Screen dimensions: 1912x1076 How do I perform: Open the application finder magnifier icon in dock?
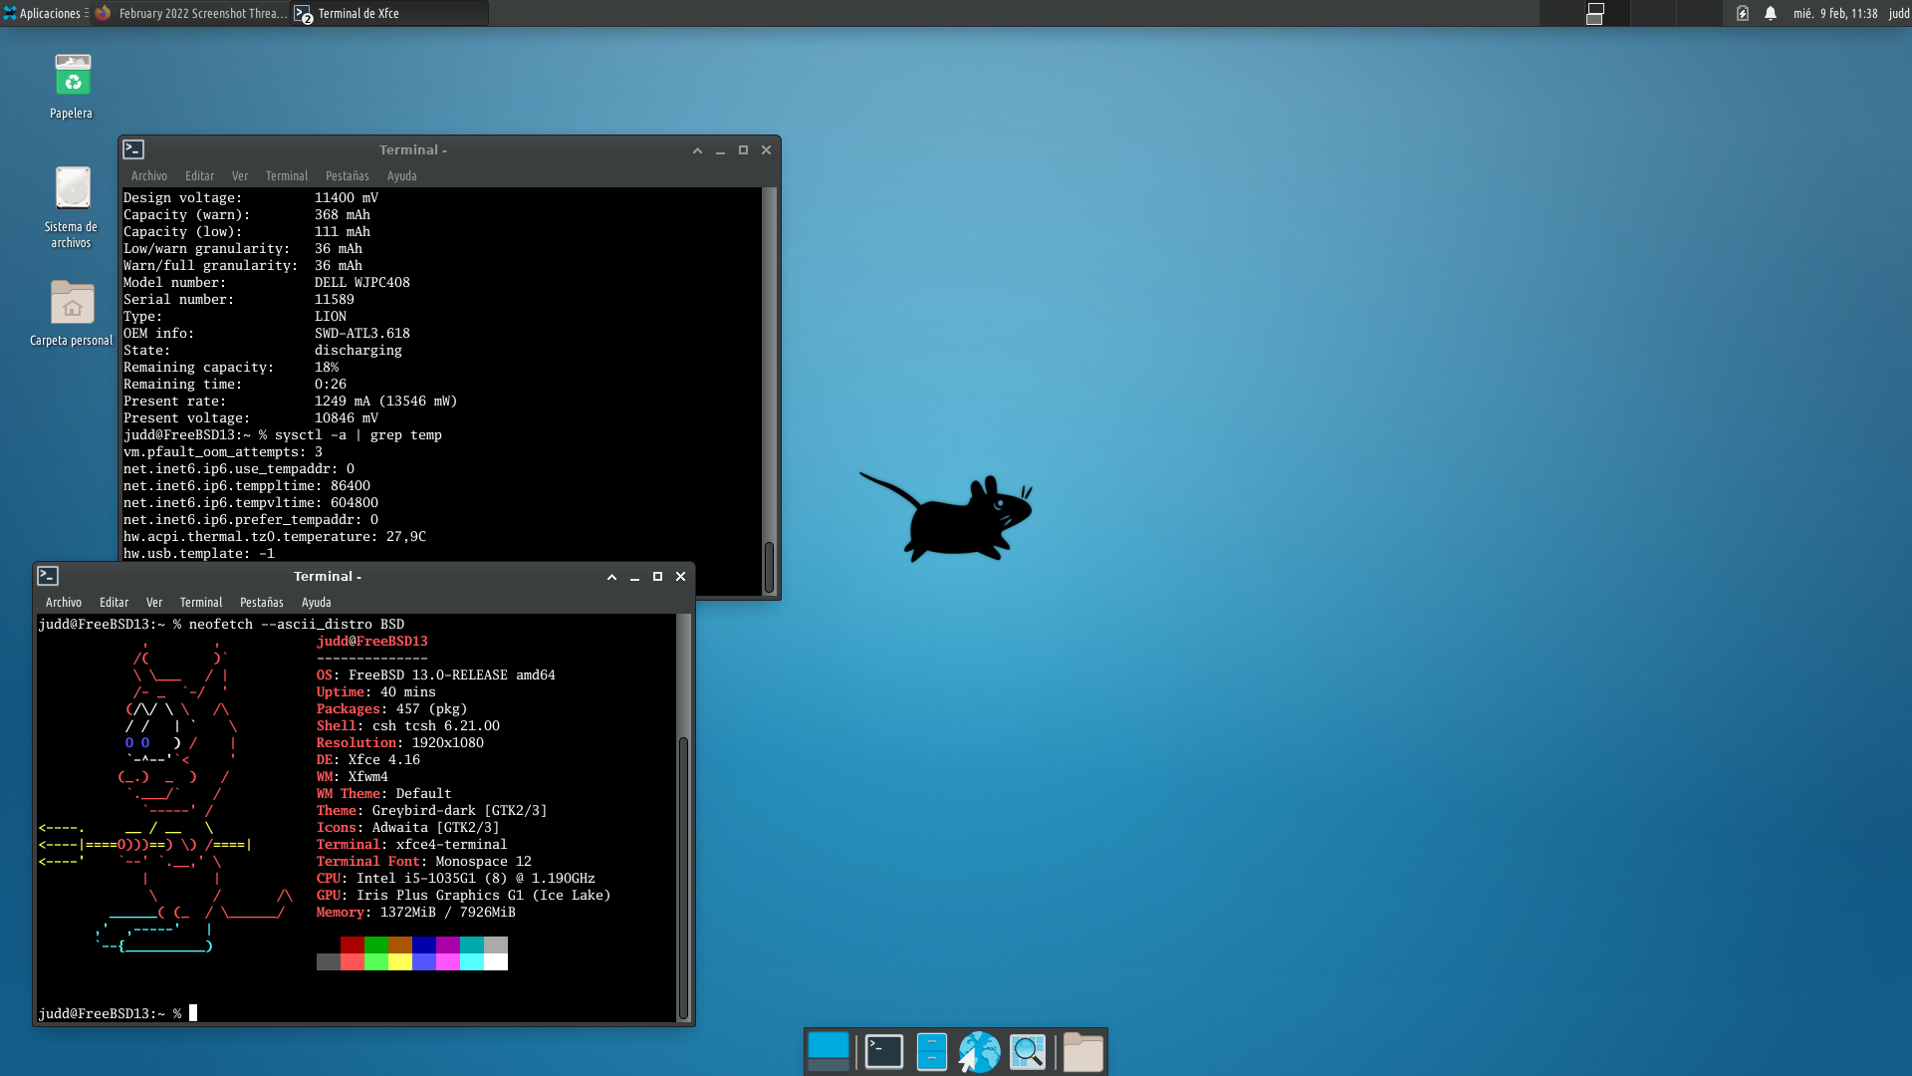pos(1028,1051)
